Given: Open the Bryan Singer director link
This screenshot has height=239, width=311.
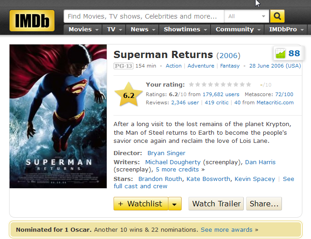Looking at the screenshot, I should click(x=166, y=153).
